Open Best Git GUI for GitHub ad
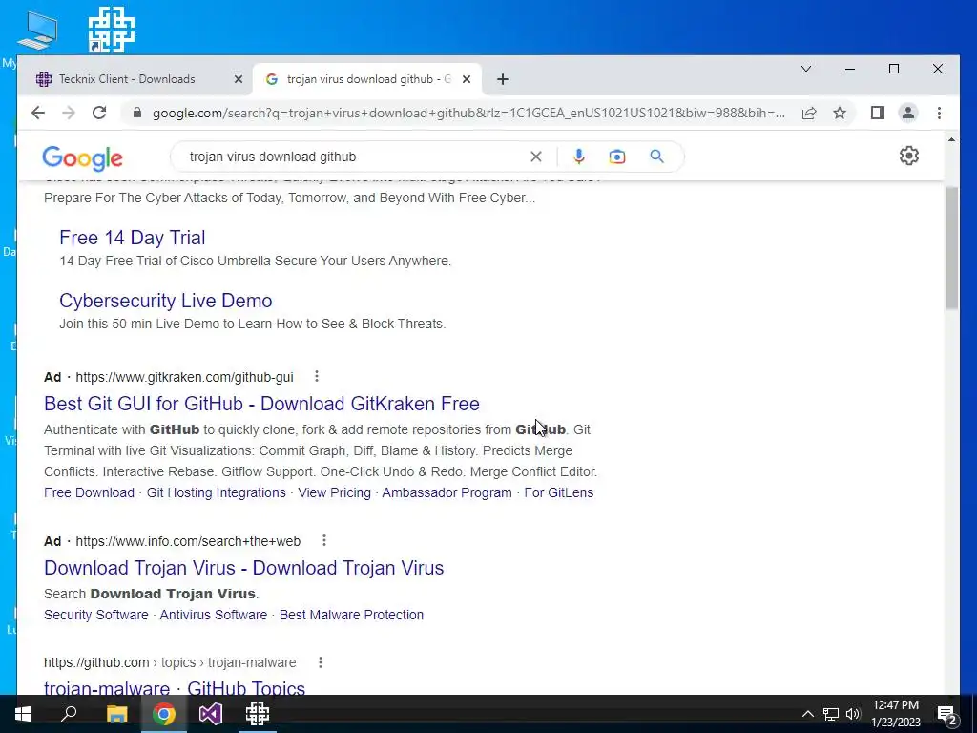The width and height of the screenshot is (977, 733). pos(261,404)
